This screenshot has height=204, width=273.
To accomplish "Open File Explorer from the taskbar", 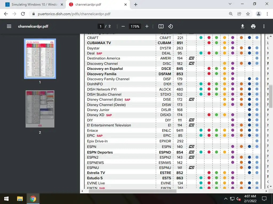I will (x=20, y=199).
